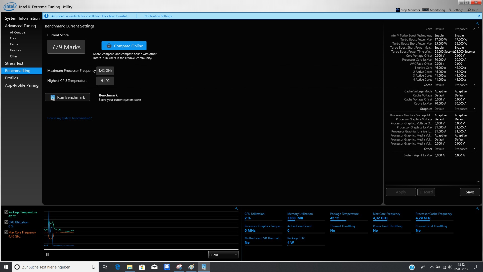
Task: Collapse the Cache settings section
Action: point(474,85)
